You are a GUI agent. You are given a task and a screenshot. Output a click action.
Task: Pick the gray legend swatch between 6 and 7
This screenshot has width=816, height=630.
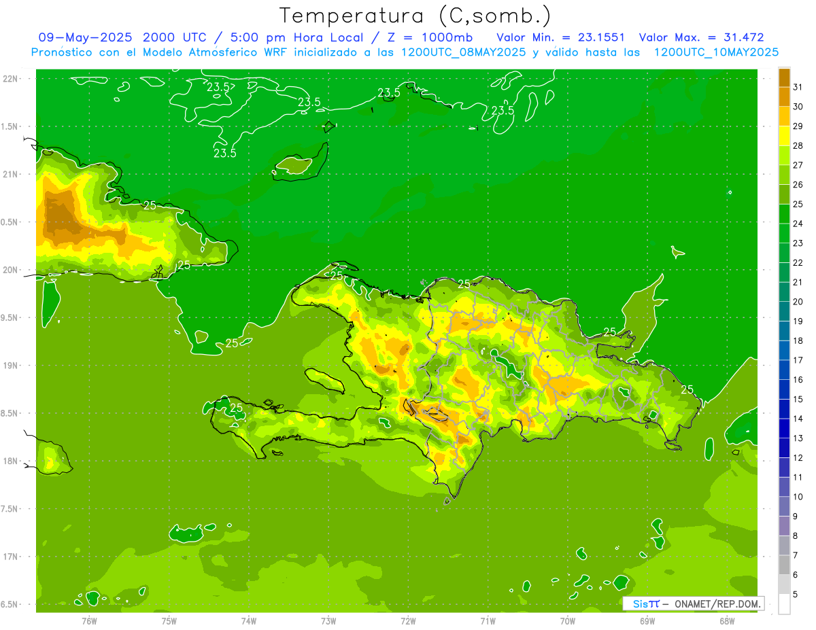[784, 565]
